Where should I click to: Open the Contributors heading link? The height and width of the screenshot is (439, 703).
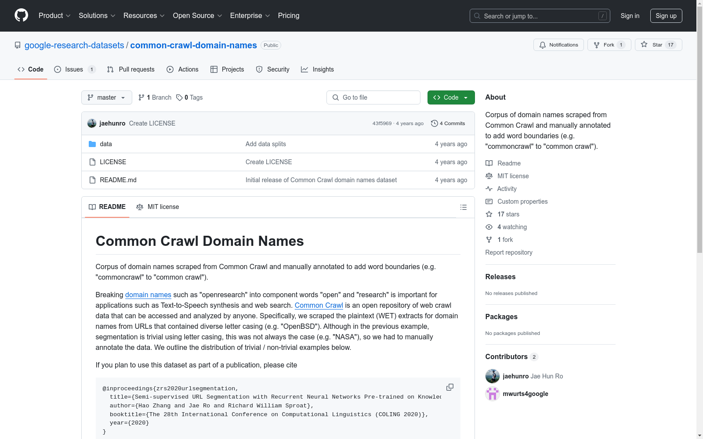511,357
